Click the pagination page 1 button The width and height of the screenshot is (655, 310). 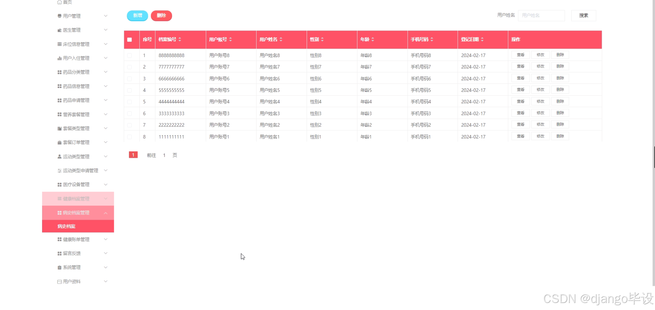point(133,155)
